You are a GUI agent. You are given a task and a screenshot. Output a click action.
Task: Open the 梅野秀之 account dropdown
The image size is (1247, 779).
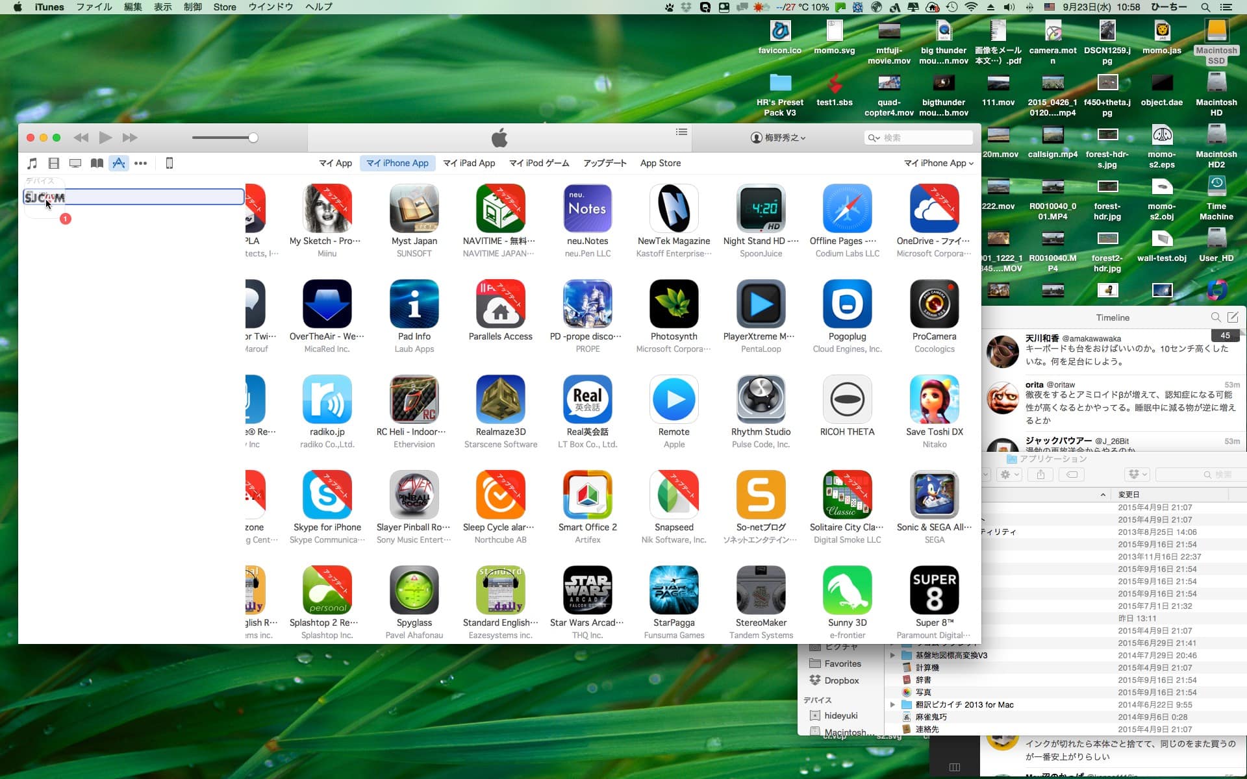pos(778,138)
